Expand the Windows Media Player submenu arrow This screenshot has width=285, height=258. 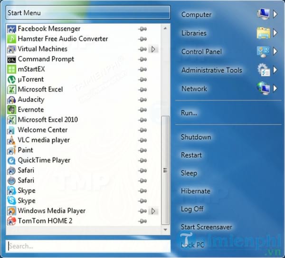[x=153, y=211]
